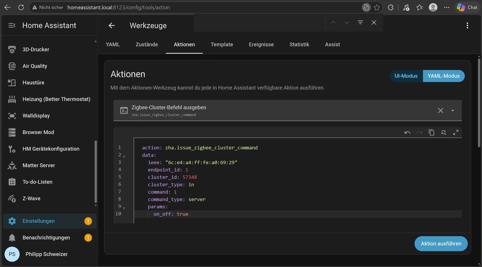This screenshot has width=482, height=267.
Task: Click the find bar text field
Action: [259, 23]
